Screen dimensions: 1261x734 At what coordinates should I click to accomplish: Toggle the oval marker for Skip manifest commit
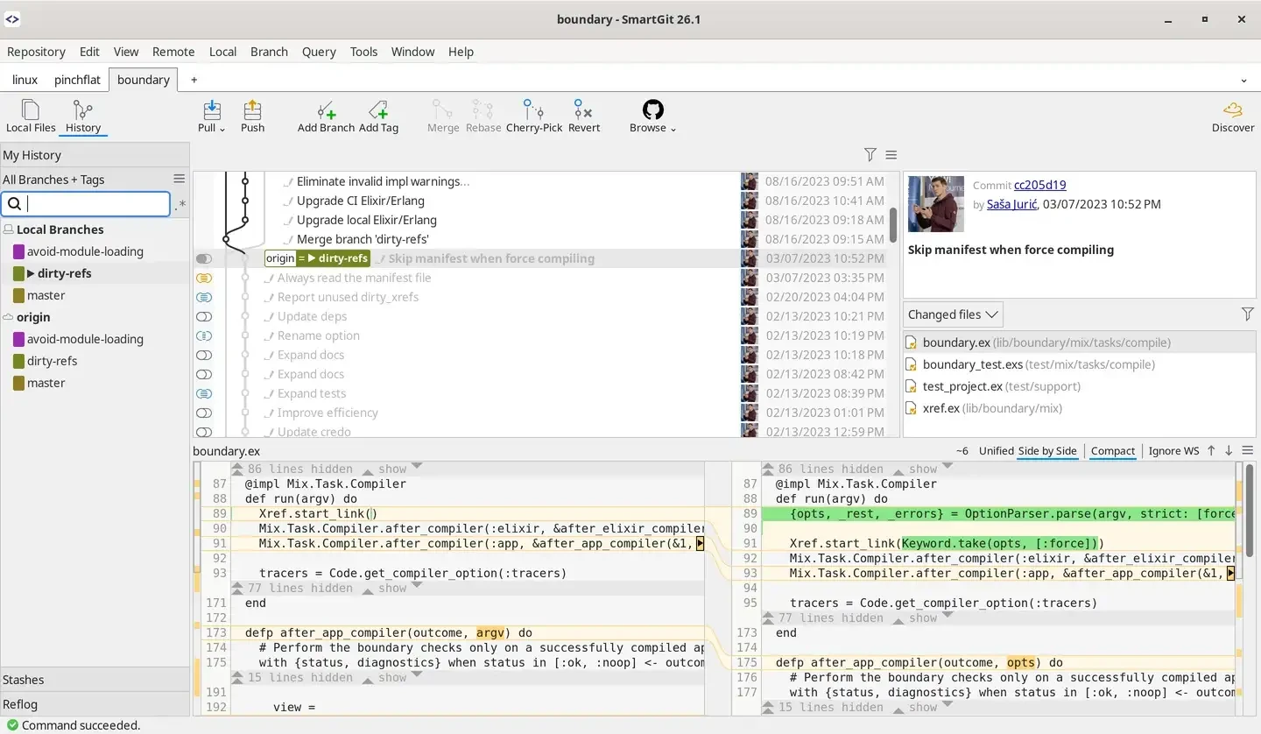point(204,258)
